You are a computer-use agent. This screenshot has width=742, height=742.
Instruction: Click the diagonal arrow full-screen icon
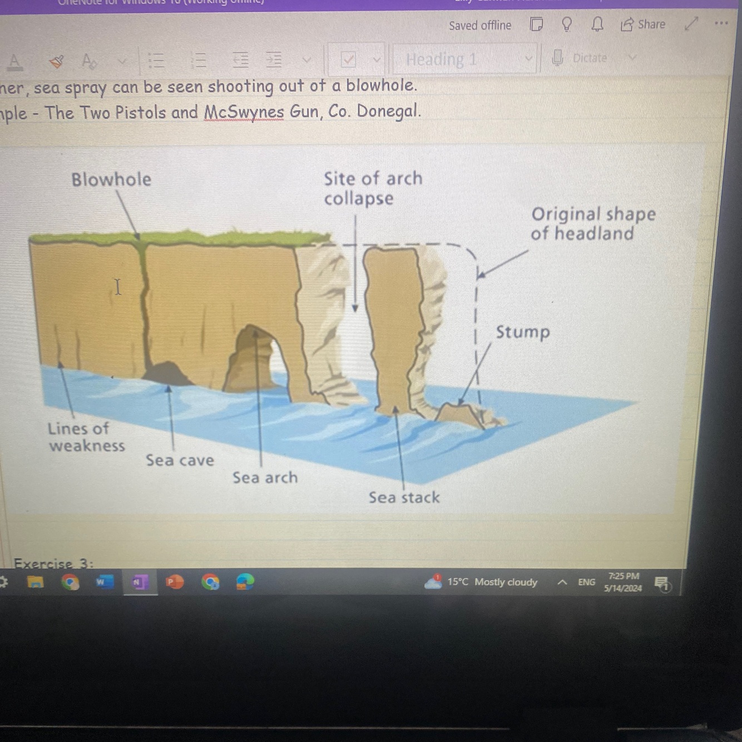pyautogui.click(x=691, y=23)
